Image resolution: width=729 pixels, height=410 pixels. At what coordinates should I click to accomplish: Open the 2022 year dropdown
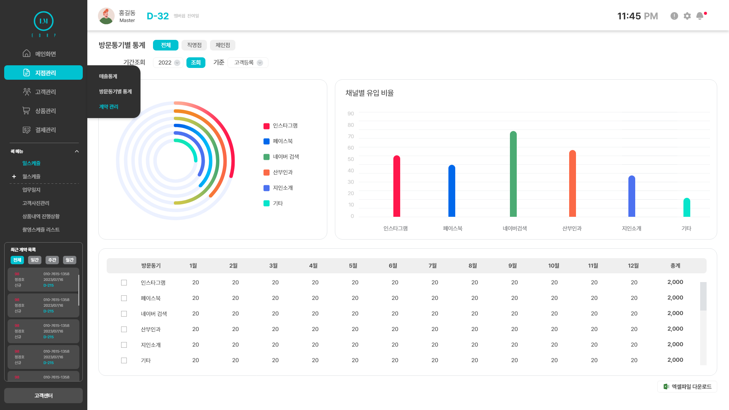(169, 63)
